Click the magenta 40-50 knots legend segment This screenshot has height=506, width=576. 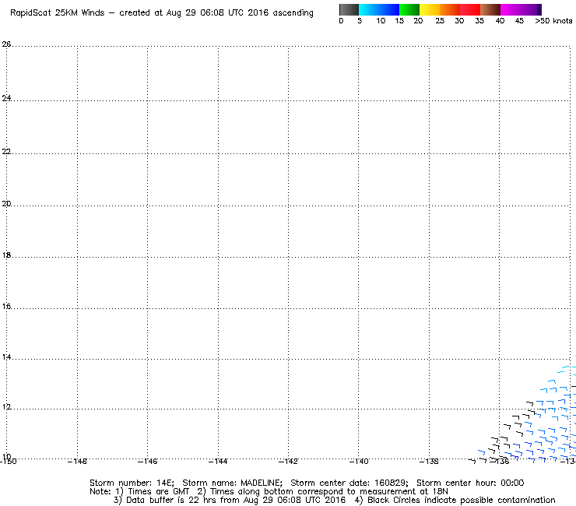tap(521, 9)
